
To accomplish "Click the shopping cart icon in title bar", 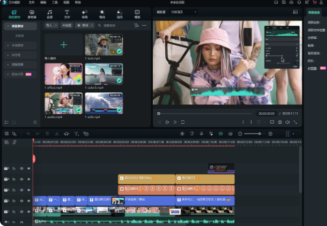I will click(x=314, y=2).
